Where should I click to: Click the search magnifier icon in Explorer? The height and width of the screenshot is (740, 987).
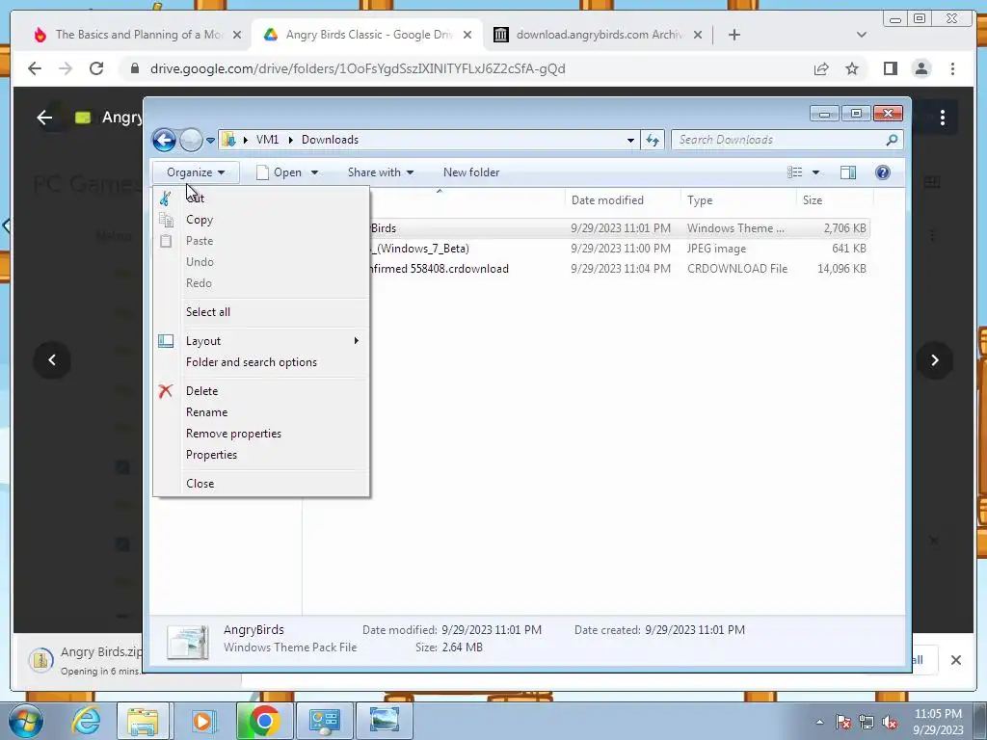point(892,140)
